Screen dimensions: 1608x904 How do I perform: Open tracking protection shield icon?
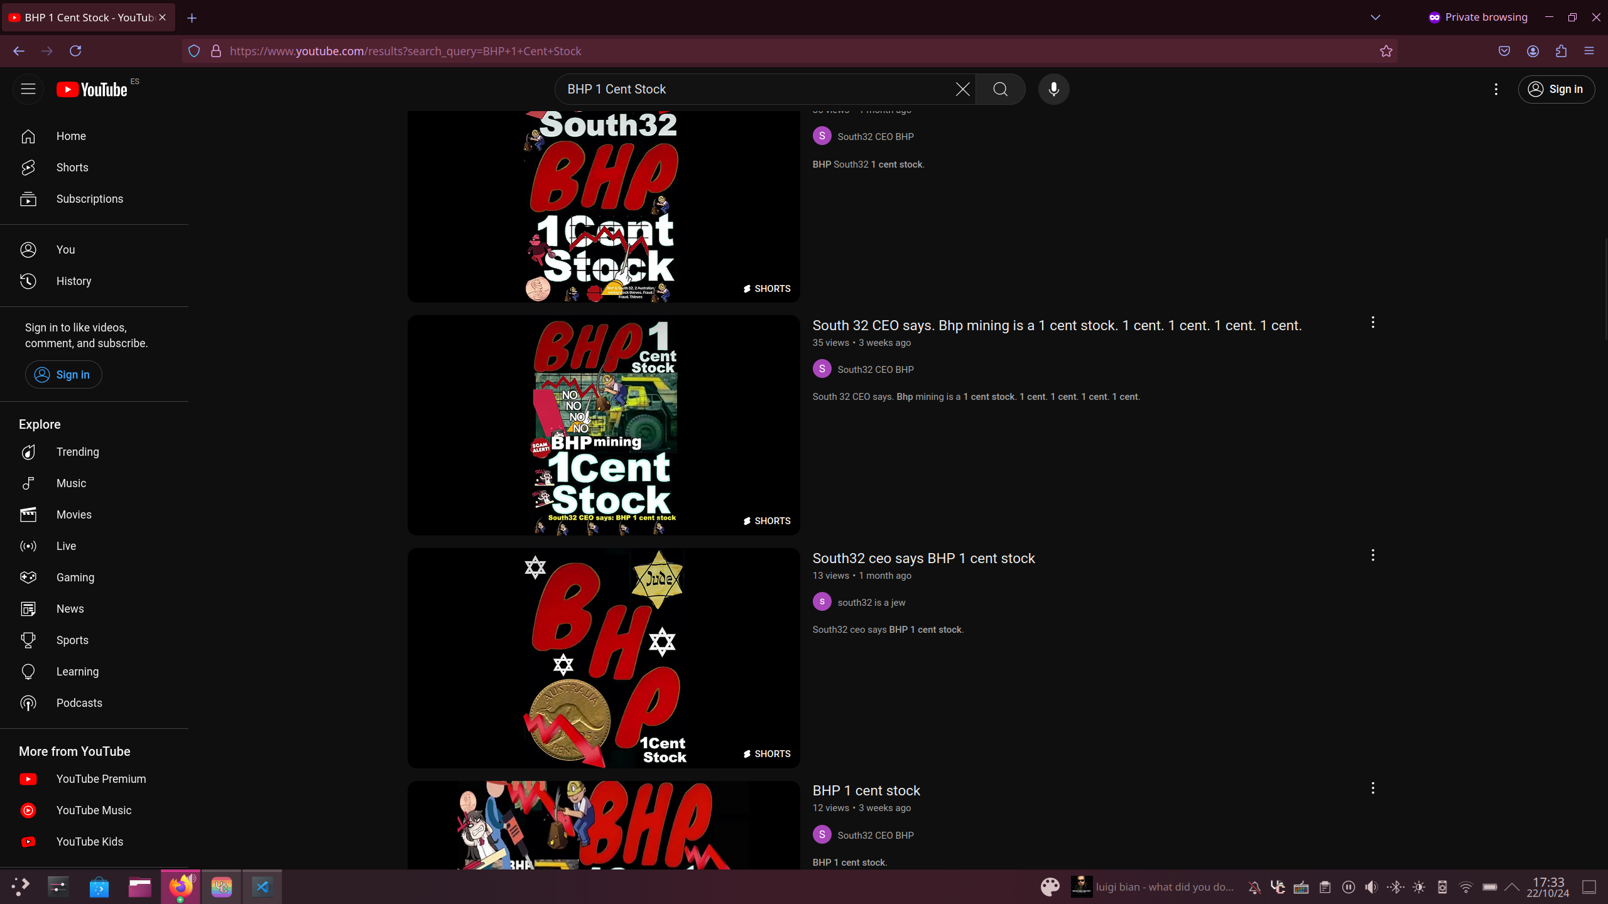194,51
